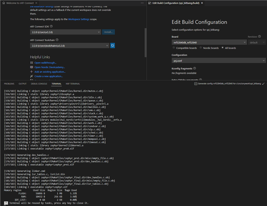This screenshot has height=206, width=267.
Task: Click the Generate config task label in terminal
Action: tap(229, 84)
